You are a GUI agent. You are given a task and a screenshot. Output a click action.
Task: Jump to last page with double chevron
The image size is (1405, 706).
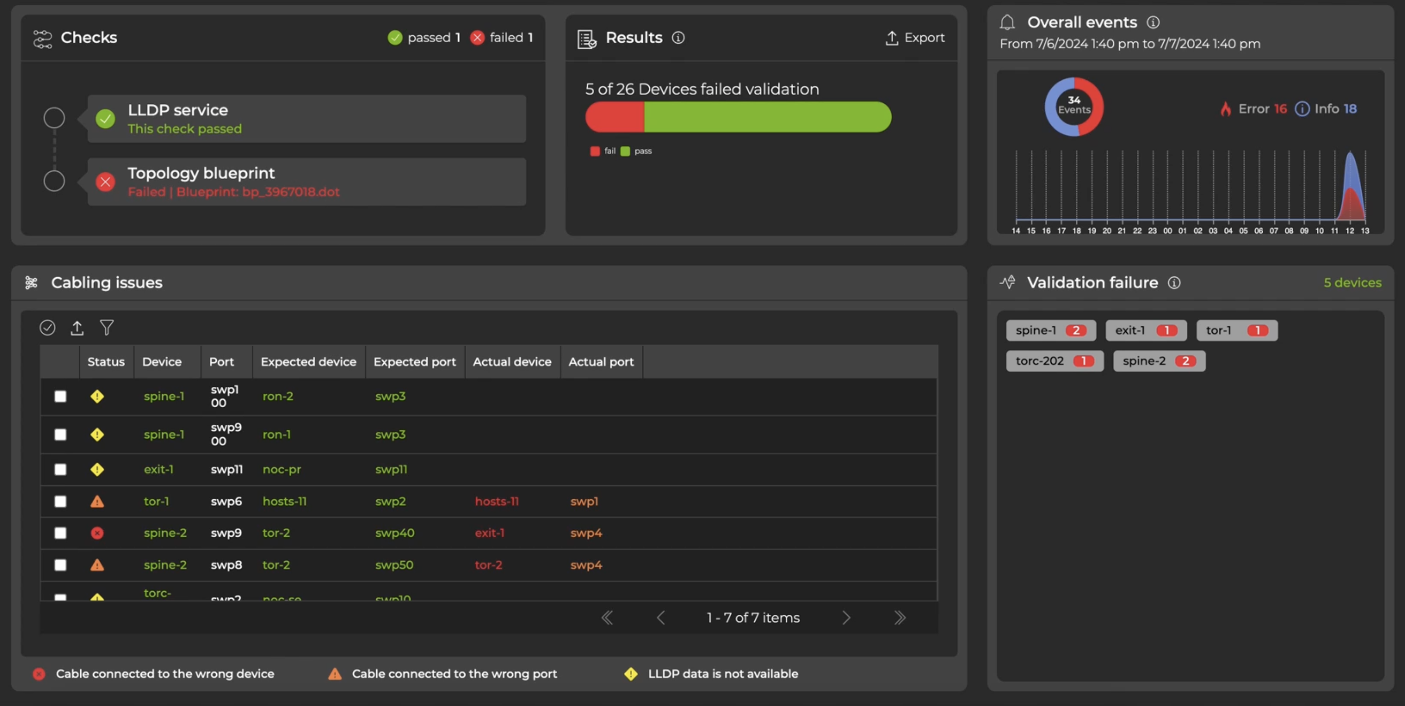click(x=900, y=618)
